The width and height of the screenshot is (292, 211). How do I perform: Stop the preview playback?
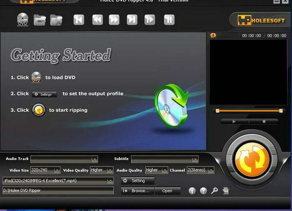pyautogui.click(x=264, y=122)
